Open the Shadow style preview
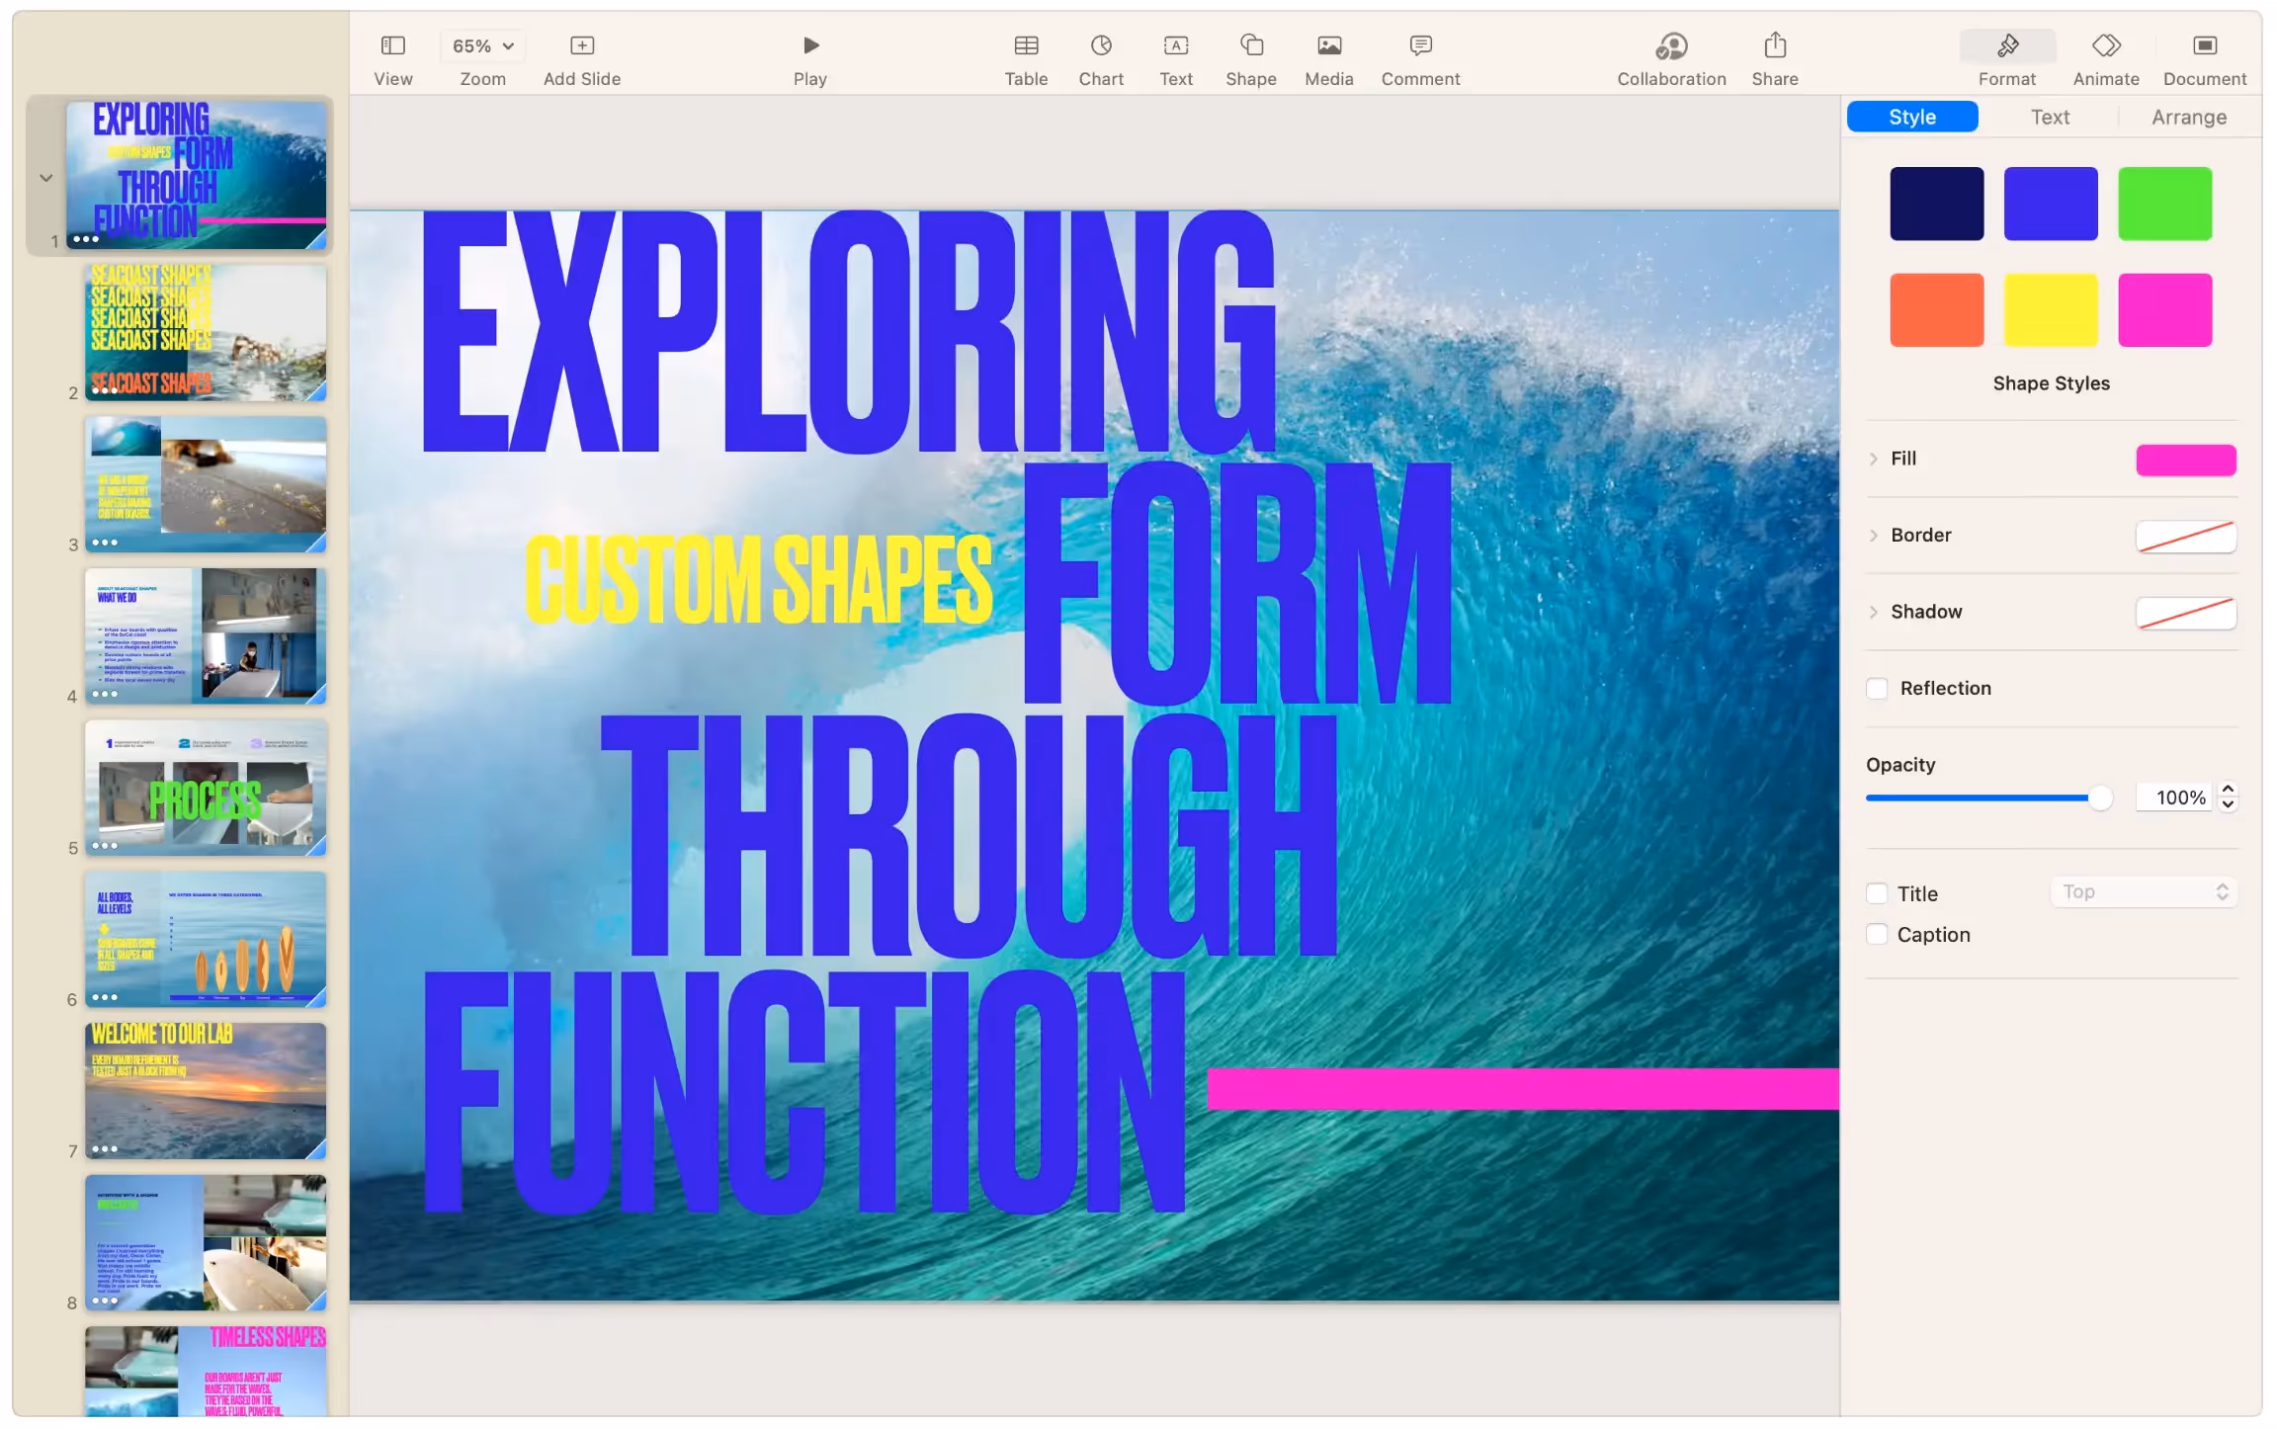Screen dimensions: 2277x1429 2185,613
